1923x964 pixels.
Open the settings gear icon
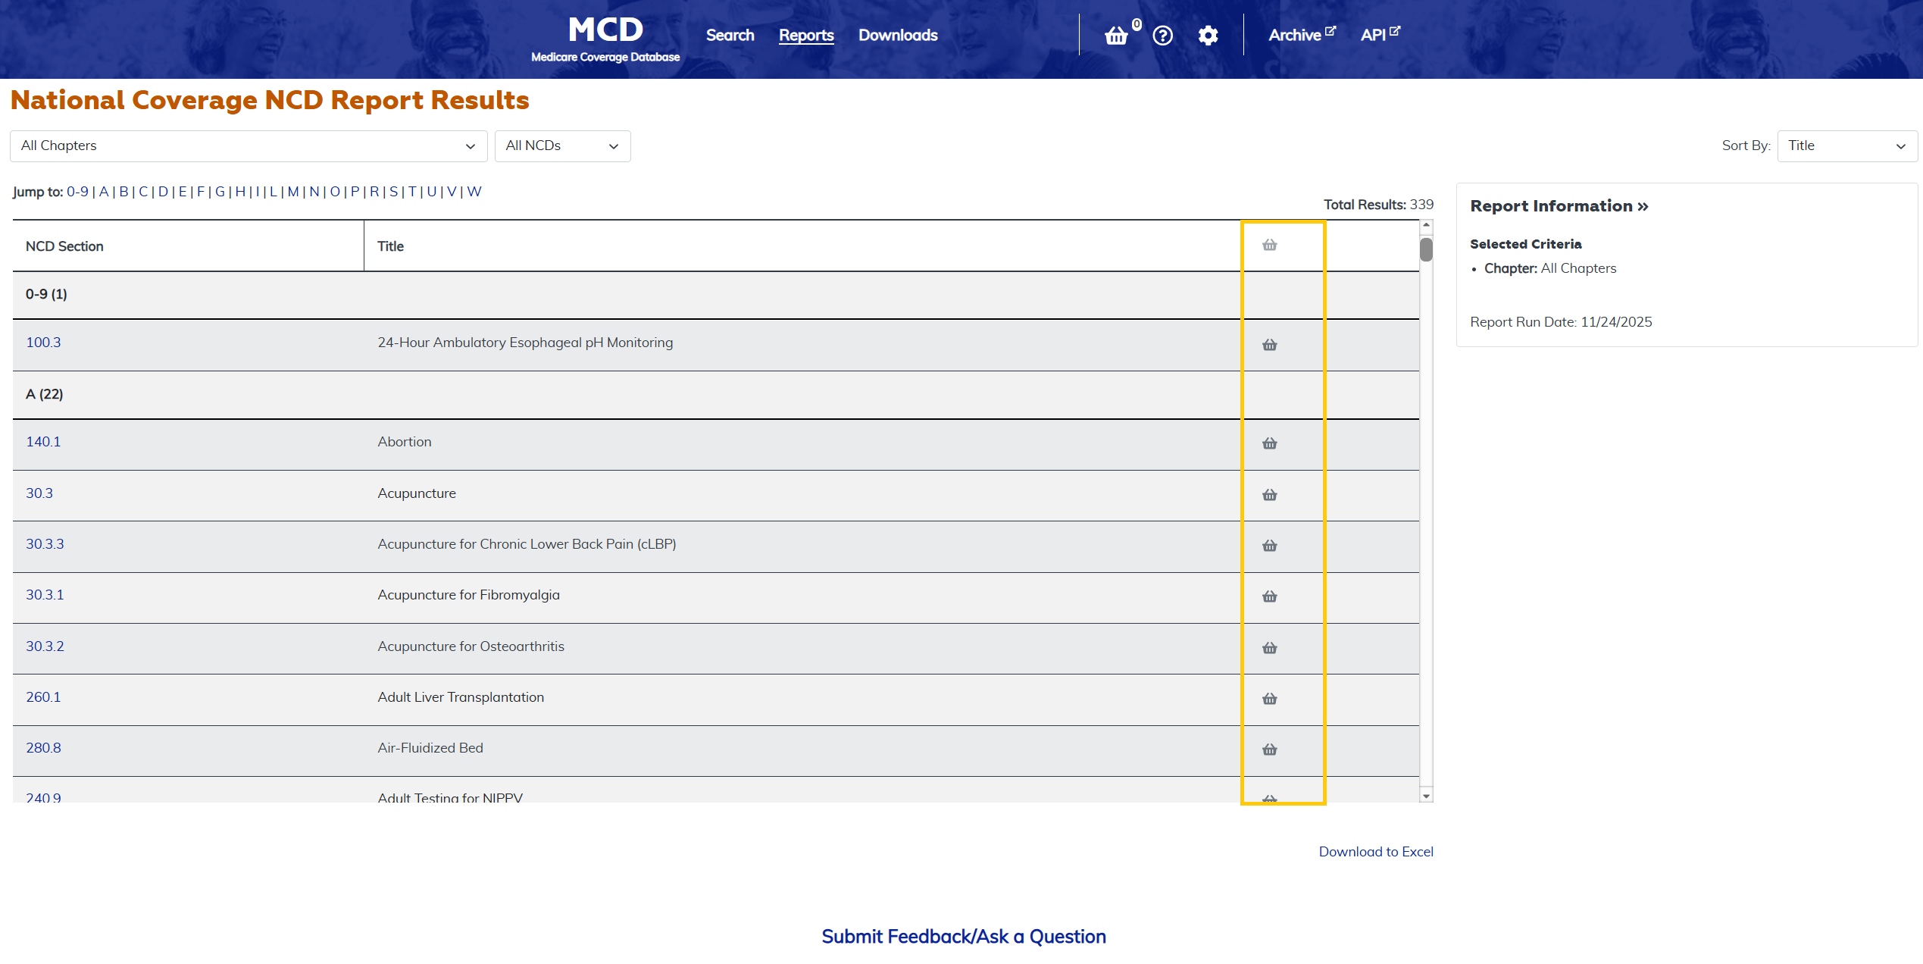(1208, 36)
